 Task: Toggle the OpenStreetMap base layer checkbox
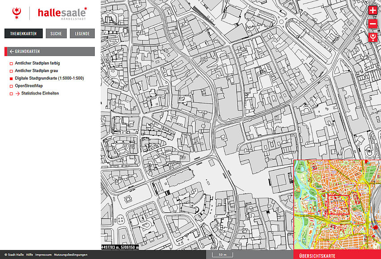[x=11, y=86]
